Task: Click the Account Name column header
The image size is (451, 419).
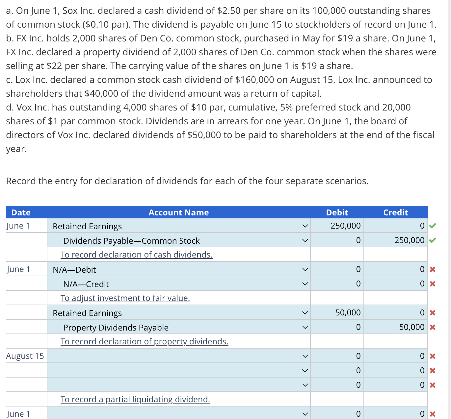Action: [178, 212]
